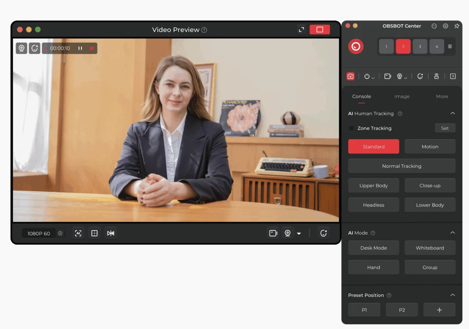The width and height of the screenshot is (469, 329).
Task: Add a new preset position
Action: tap(439, 310)
